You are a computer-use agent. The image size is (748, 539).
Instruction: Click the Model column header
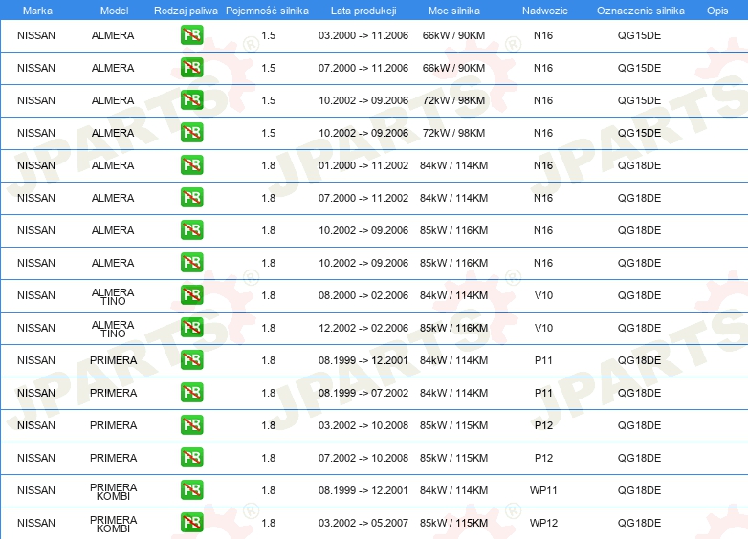pyautogui.click(x=114, y=11)
